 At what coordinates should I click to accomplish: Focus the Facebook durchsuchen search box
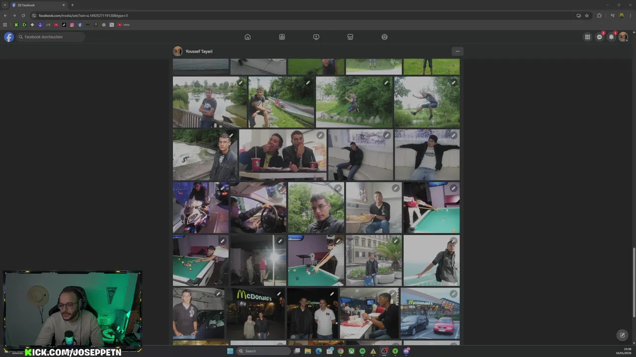[51, 37]
